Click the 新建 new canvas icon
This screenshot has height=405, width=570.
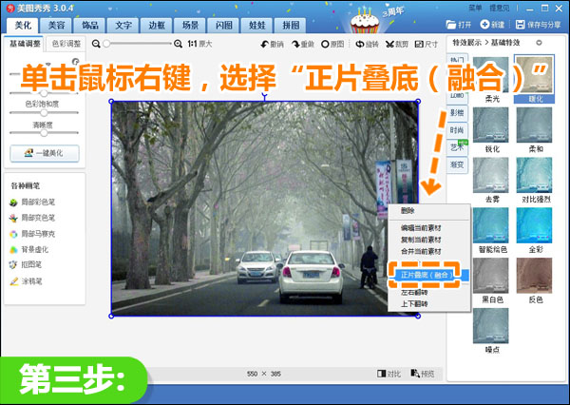484,25
